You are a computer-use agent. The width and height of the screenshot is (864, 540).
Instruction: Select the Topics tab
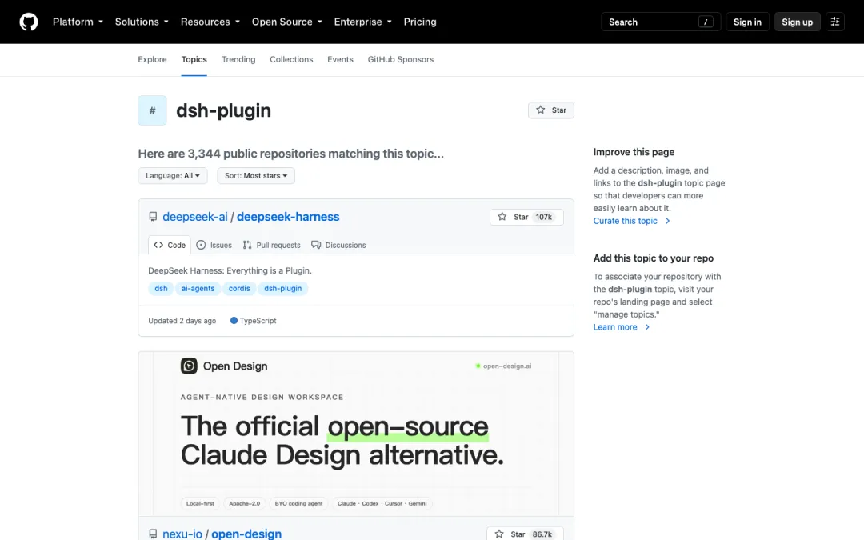(x=194, y=59)
